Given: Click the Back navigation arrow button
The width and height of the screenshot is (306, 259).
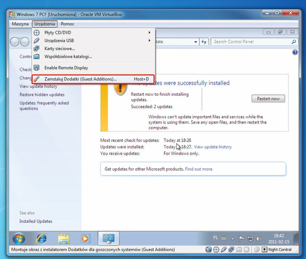Looking at the screenshot, I should point(15,42).
